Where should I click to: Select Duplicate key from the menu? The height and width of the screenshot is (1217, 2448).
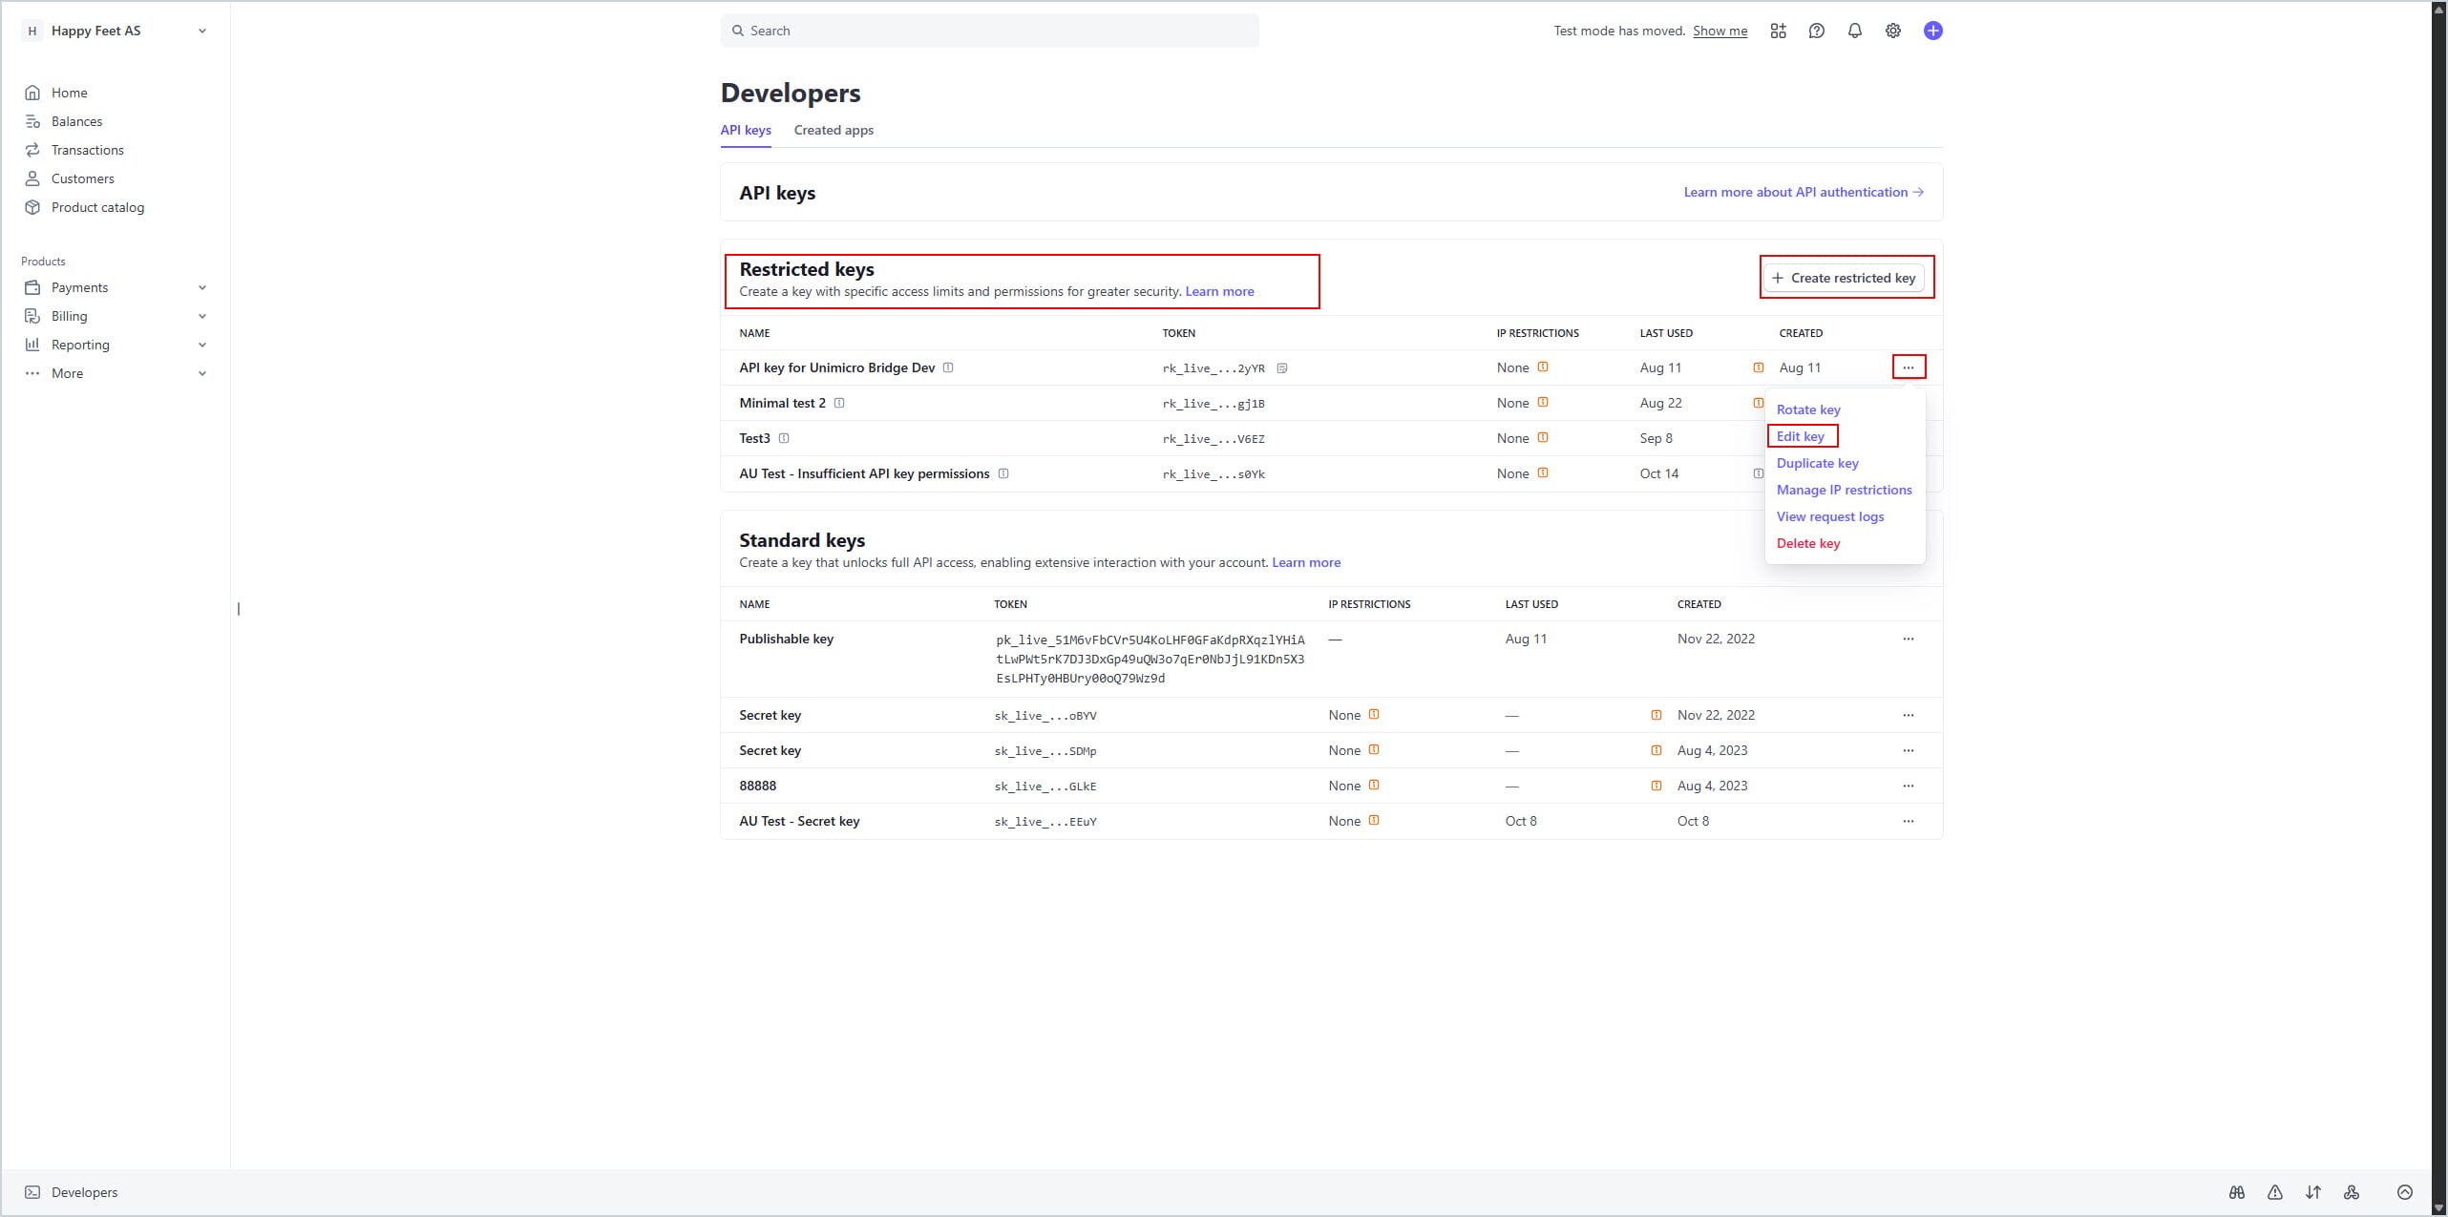[1817, 463]
